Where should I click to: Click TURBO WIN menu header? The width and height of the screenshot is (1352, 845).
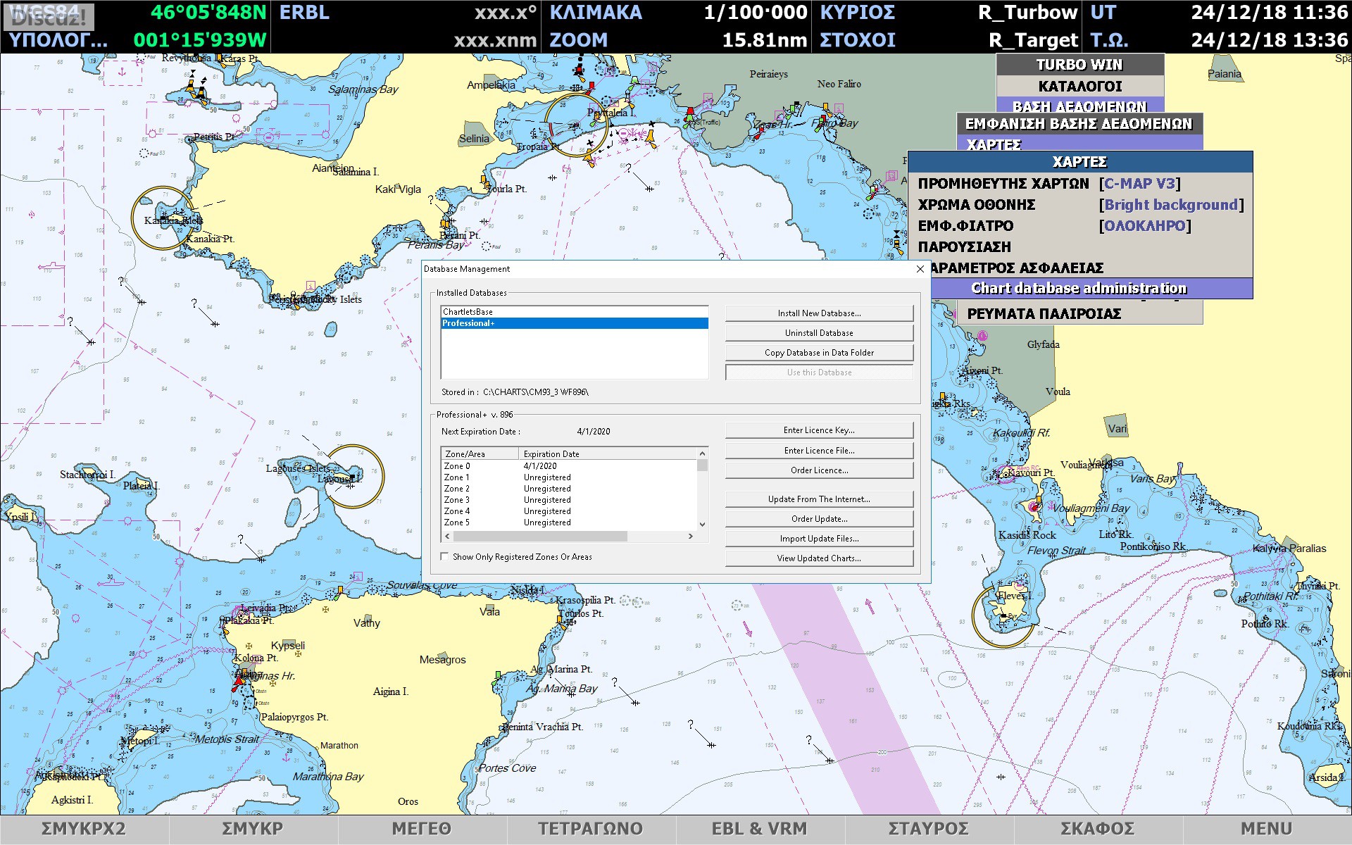[x=1080, y=65]
